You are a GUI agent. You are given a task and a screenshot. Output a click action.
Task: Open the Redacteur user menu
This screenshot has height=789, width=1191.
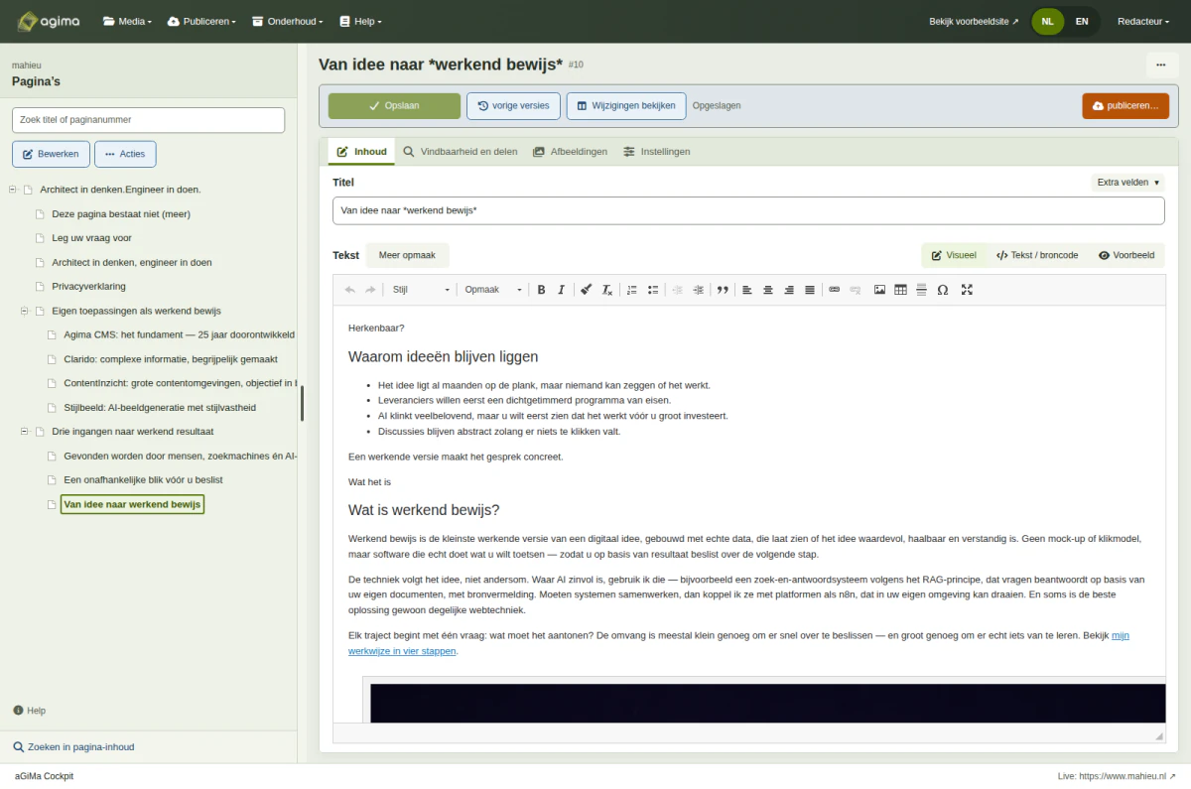click(x=1143, y=21)
